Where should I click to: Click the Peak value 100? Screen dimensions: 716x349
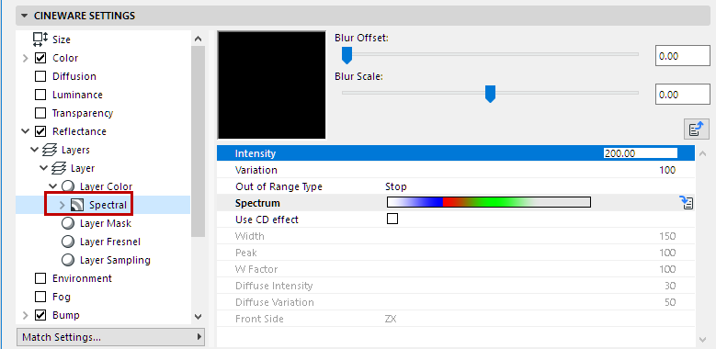[x=667, y=253]
